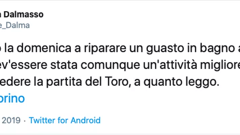The width and height of the screenshot is (240, 135).
Task: Click the word un'attività in tweet
Action: click(x=170, y=65)
